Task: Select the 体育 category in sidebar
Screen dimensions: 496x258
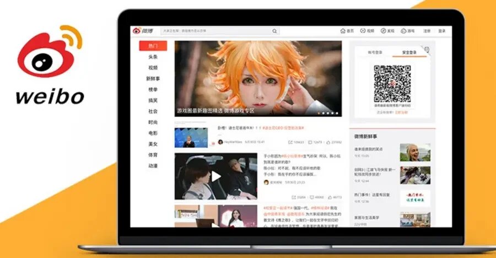Action: [153, 155]
